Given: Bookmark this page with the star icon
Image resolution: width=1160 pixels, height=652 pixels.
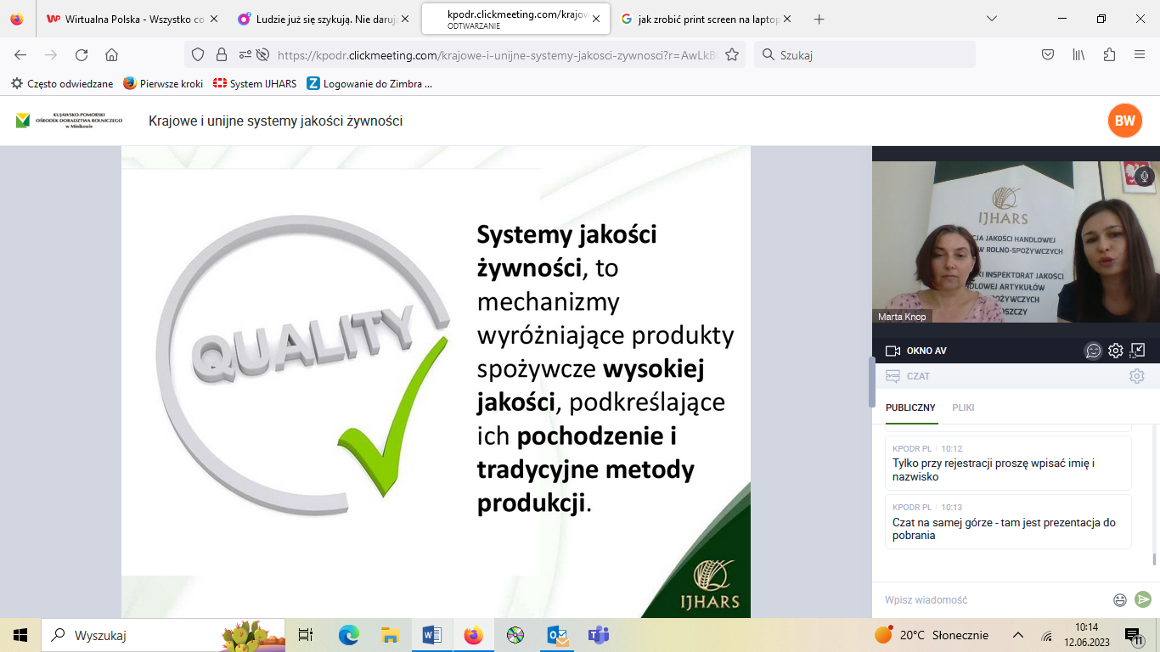Looking at the screenshot, I should click(x=732, y=55).
